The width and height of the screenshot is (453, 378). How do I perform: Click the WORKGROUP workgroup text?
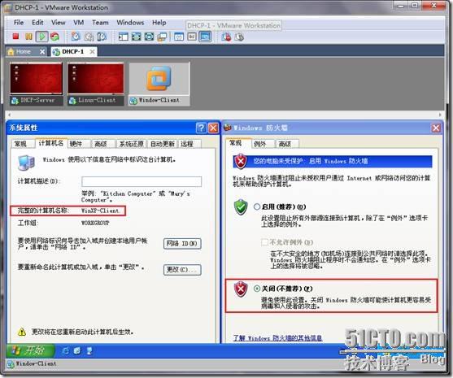tap(95, 223)
